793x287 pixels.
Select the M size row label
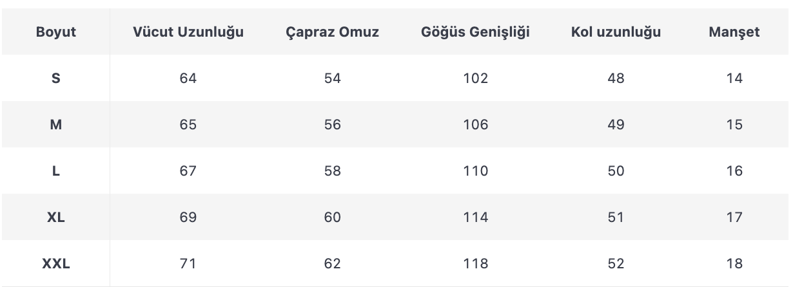pos(56,125)
